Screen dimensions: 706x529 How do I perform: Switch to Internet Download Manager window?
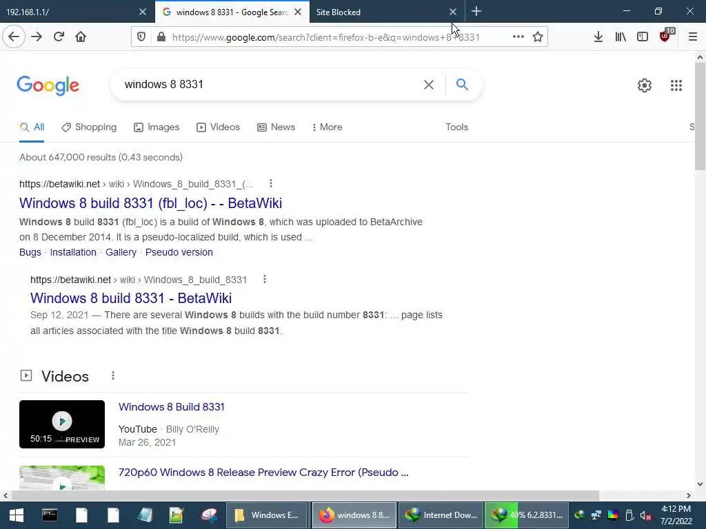[x=441, y=515]
